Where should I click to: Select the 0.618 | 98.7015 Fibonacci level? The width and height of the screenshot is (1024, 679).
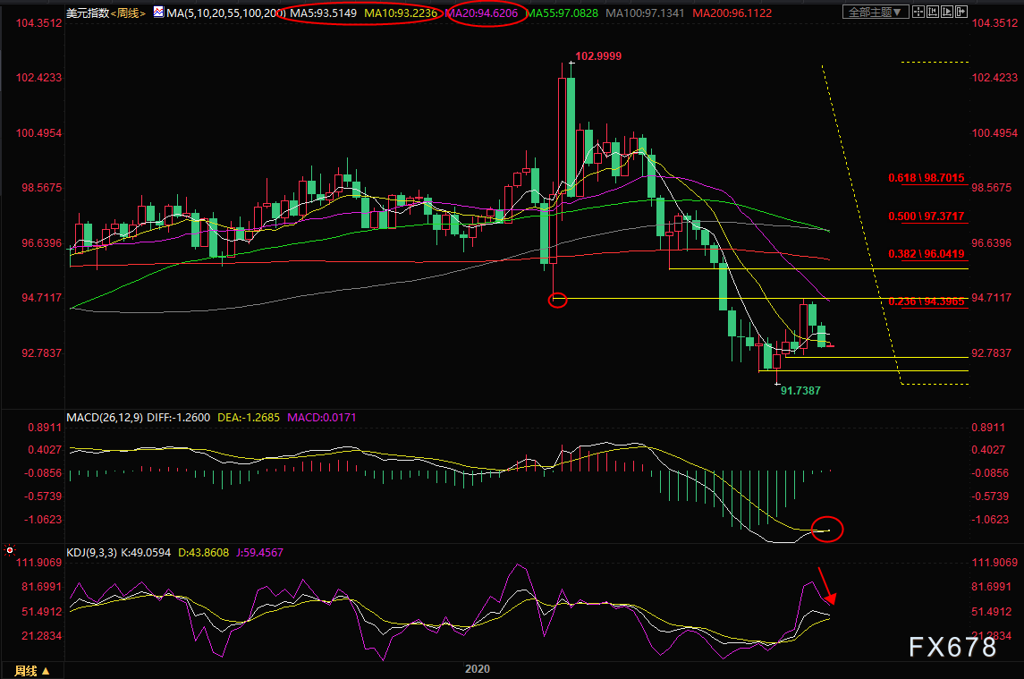(x=927, y=178)
